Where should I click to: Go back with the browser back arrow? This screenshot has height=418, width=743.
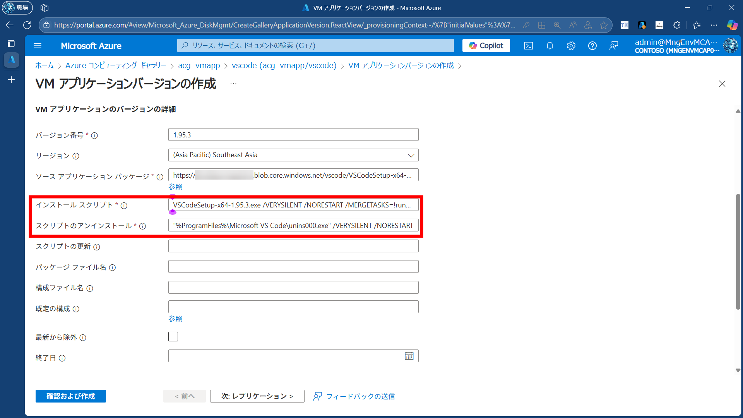tap(10, 25)
